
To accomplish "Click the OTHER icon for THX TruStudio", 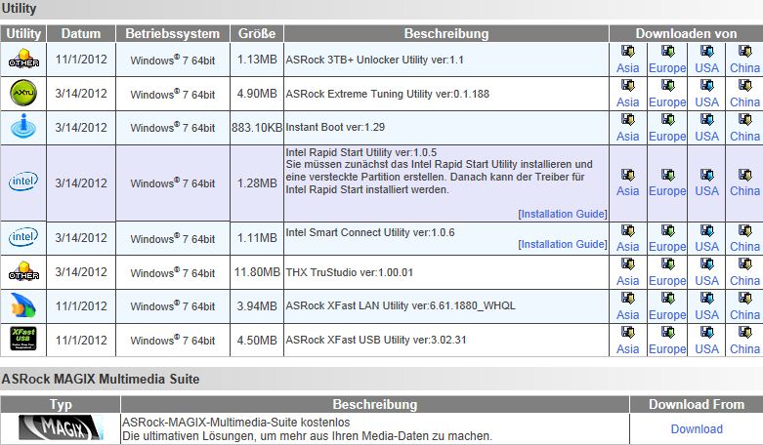I will tap(23, 271).
